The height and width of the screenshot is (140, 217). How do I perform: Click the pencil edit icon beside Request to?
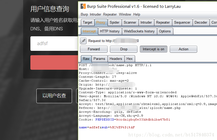(x=83, y=41)
